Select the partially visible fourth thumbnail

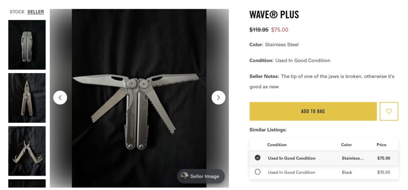[27, 184]
